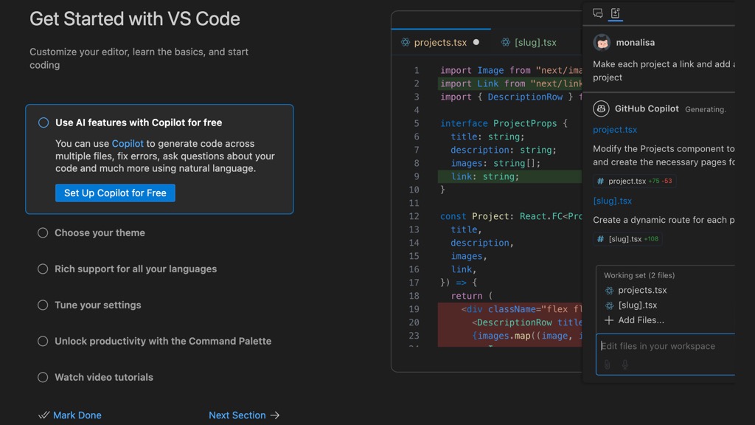
Task: Expand the 'Tune your settings' step
Action: tap(98, 305)
